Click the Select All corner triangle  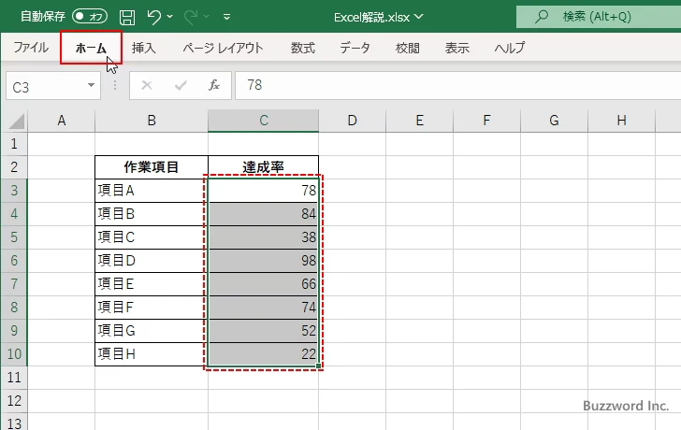tap(17, 122)
